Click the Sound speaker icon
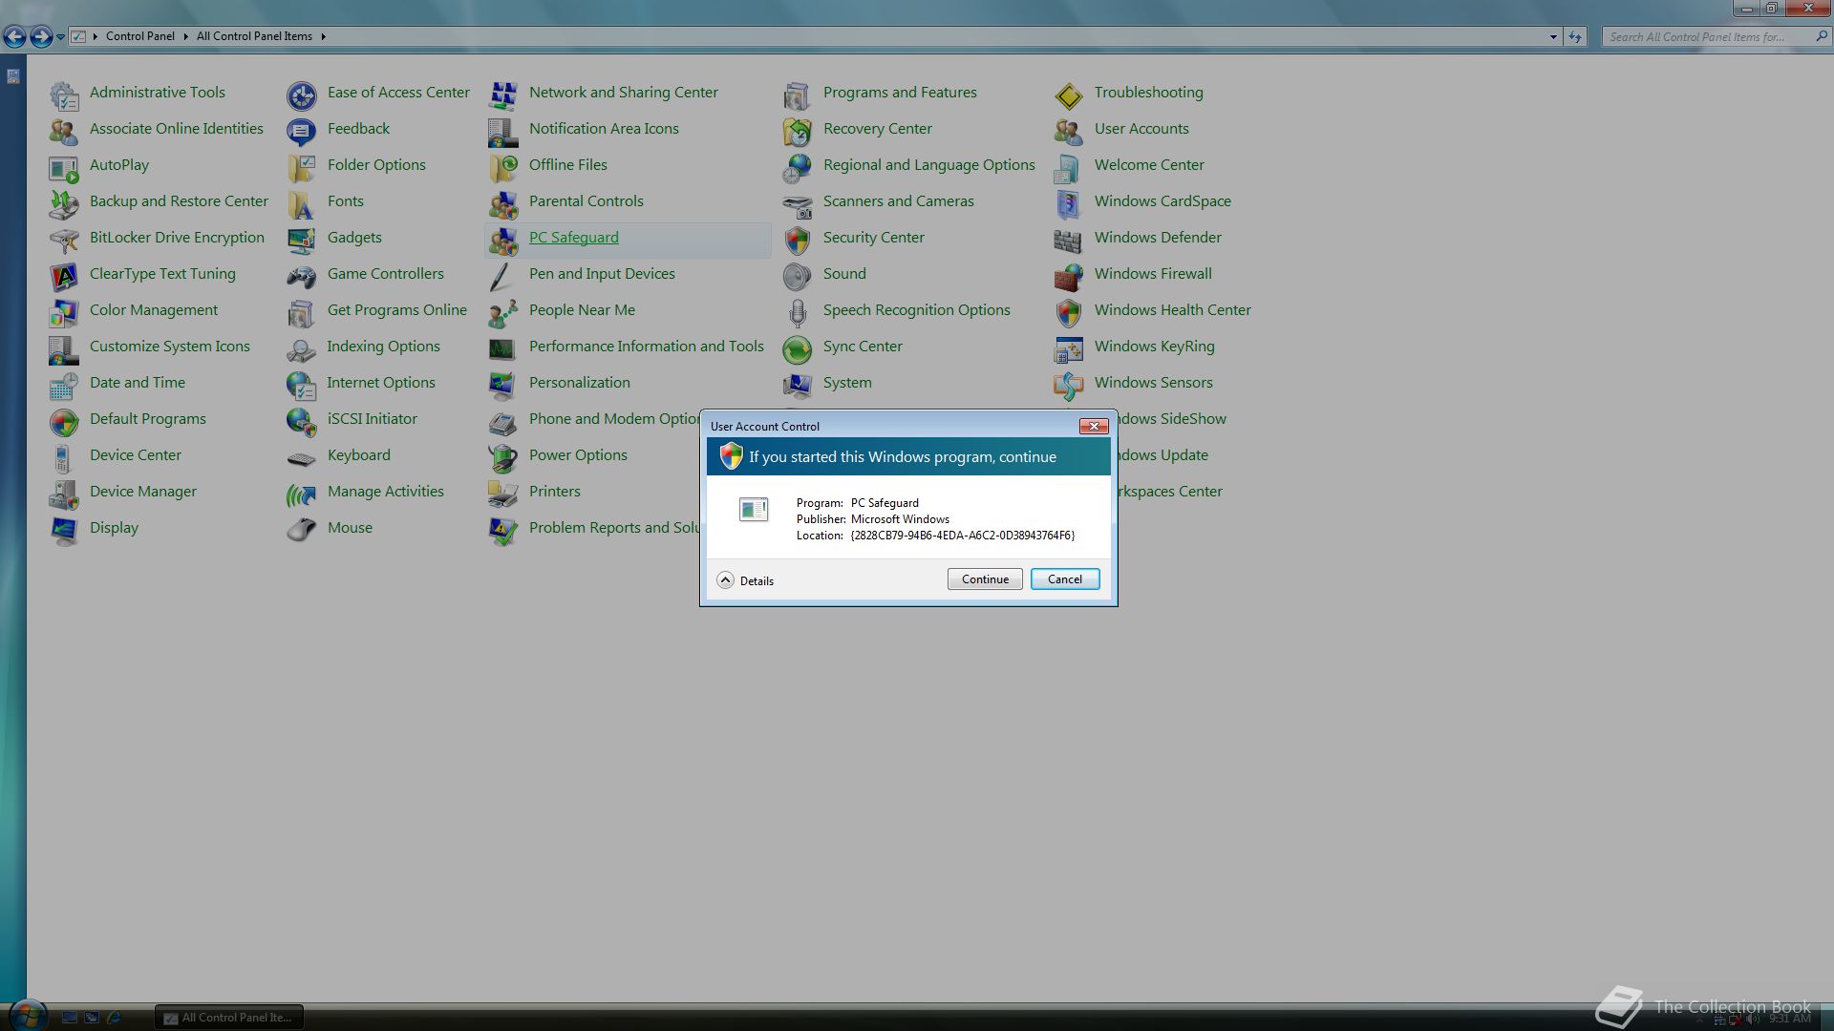Image resolution: width=1834 pixels, height=1031 pixels. pos(798,276)
